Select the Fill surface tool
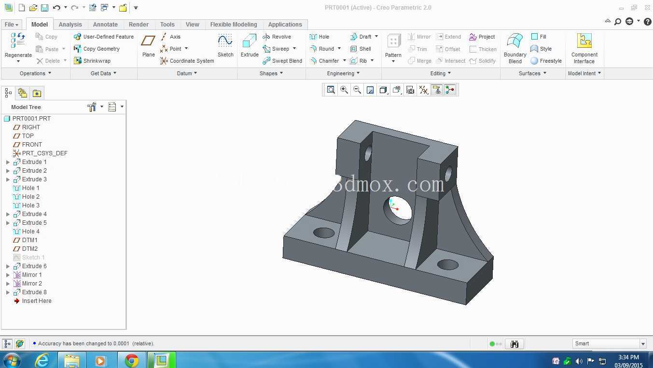 [539, 37]
